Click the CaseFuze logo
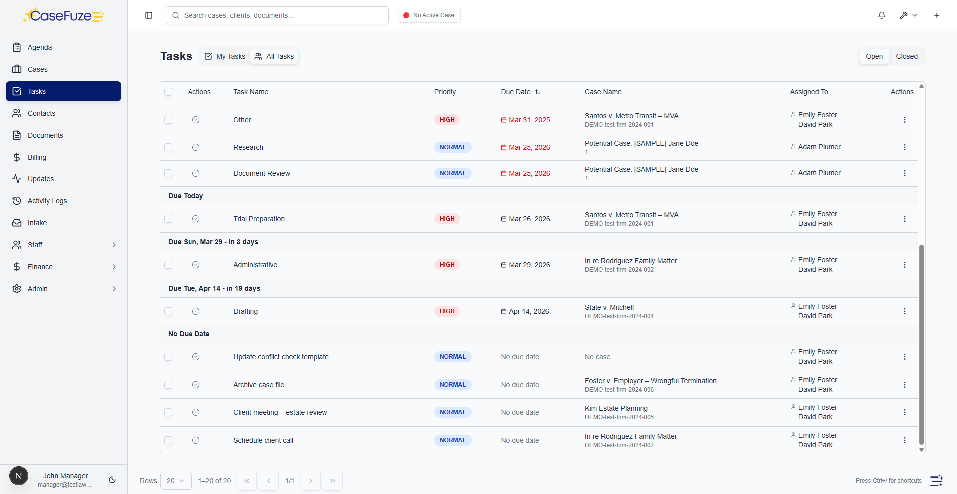The width and height of the screenshot is (957, 494). [x=63, y=15]
